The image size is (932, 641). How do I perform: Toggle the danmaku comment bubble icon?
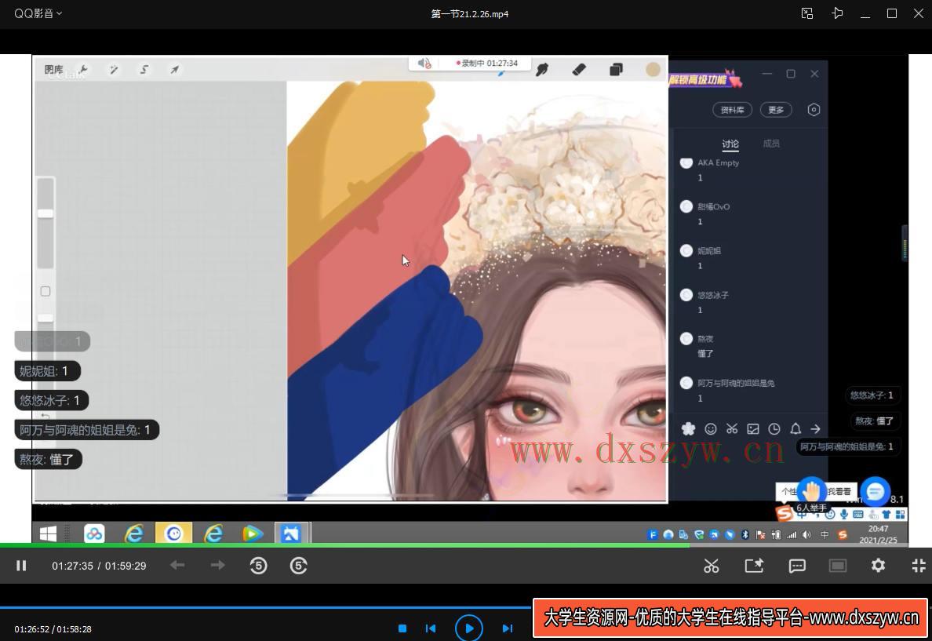[797, 566]
